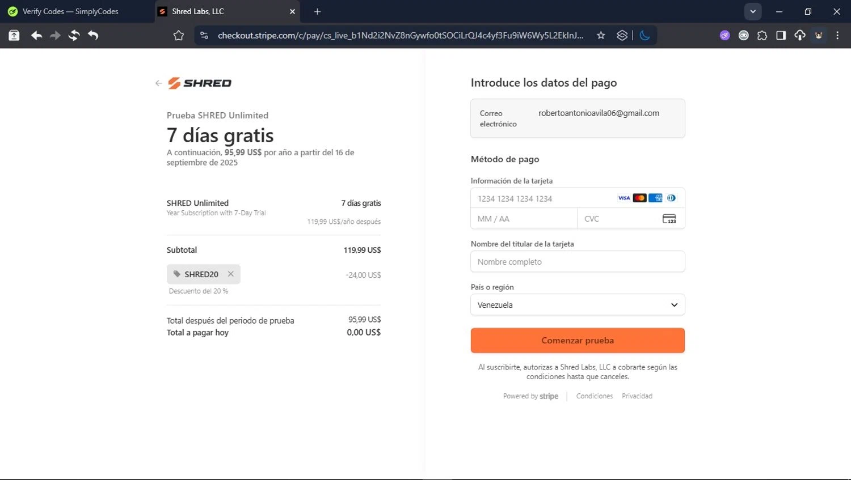
Task: Select the Shred Labs, LLC tab
Action: 227,11
